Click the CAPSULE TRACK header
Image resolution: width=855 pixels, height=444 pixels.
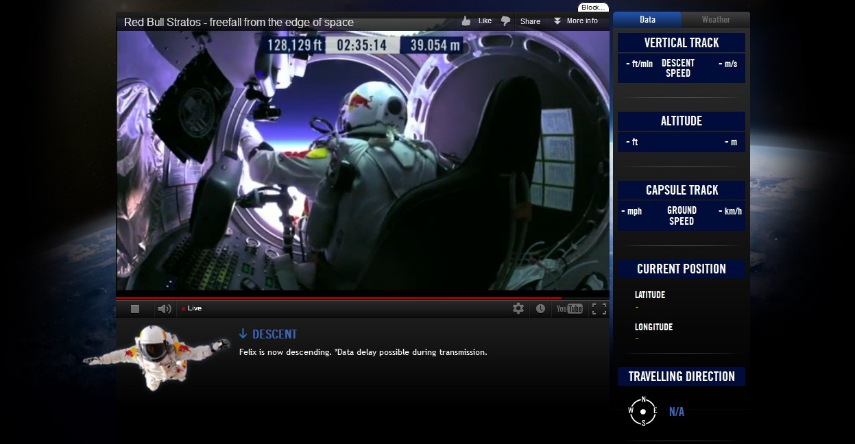pyautogui.click(x=682, y=190)
